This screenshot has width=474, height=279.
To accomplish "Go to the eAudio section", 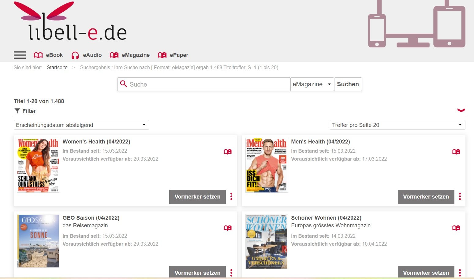I will (x=92, y=55).
